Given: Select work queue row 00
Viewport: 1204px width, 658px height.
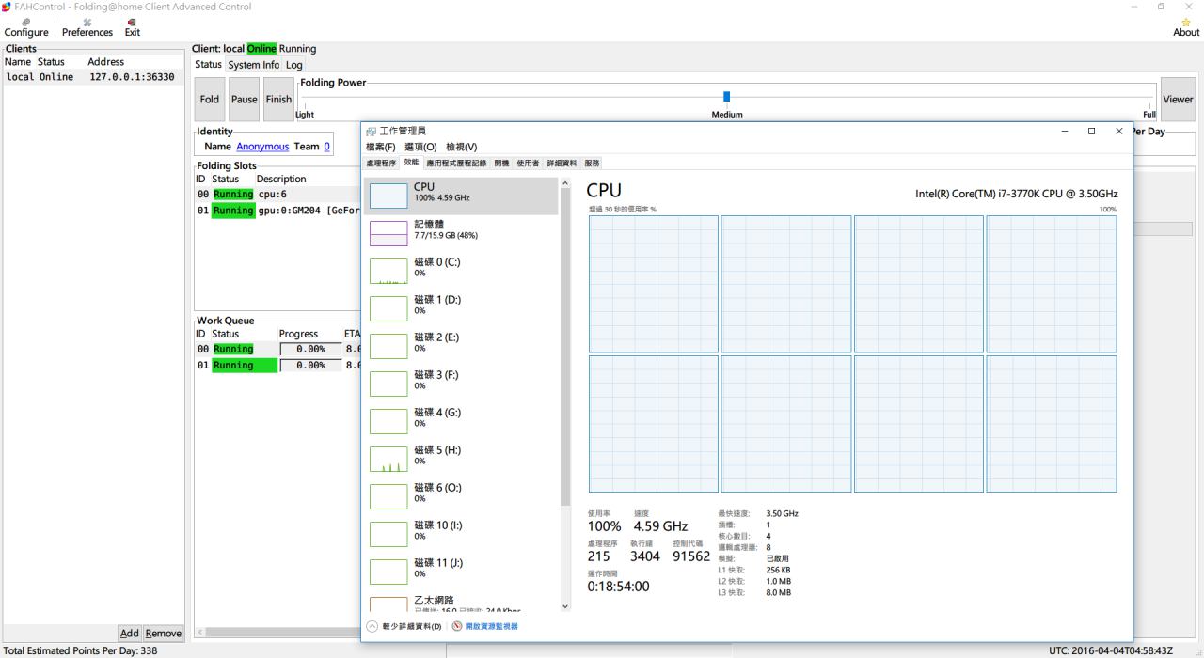Looking at the screenshot, I should (x=277, y=349).
